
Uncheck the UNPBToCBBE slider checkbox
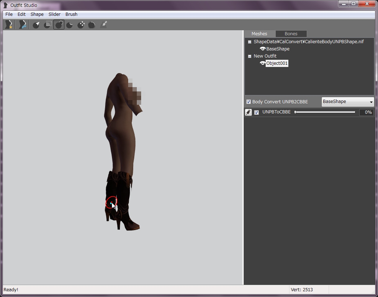[256, 112]
